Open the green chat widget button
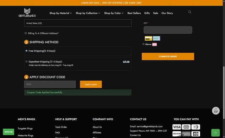This screenshot has width=225, height=138. point(216,133)
